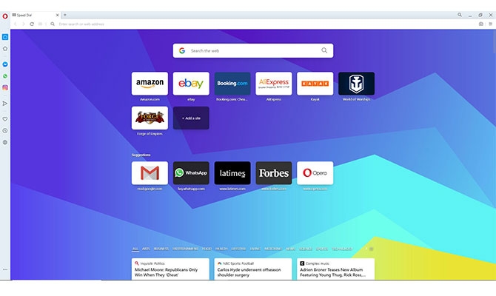Screen dimensions: 496x296
Task: Select the HEALTH news category tab
Action: point(221,249)
